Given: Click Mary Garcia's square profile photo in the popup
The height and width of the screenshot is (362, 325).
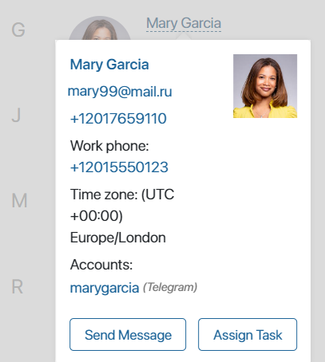Looking at the screenshot, I should click(x=265, y=86).
